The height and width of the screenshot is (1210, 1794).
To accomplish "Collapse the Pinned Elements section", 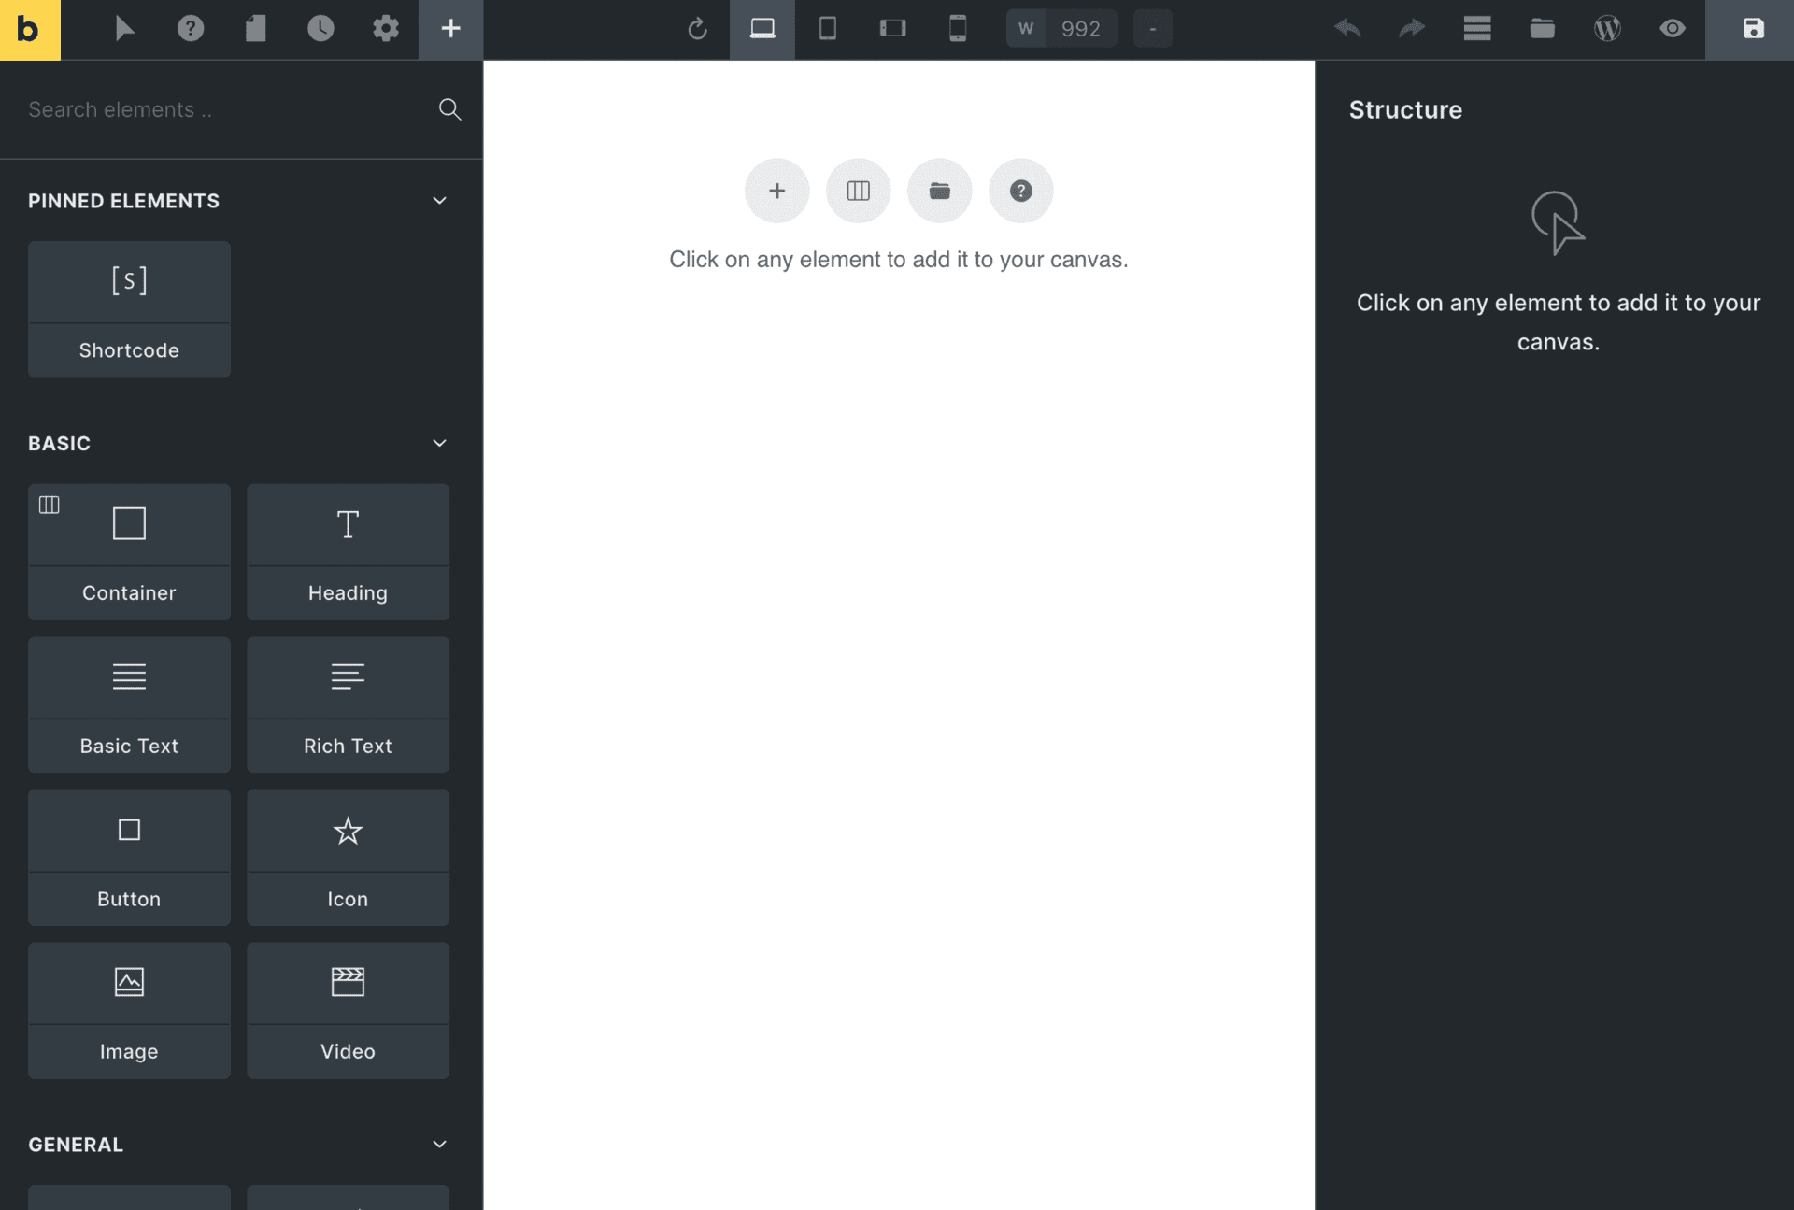I will [x=439, y=201].
